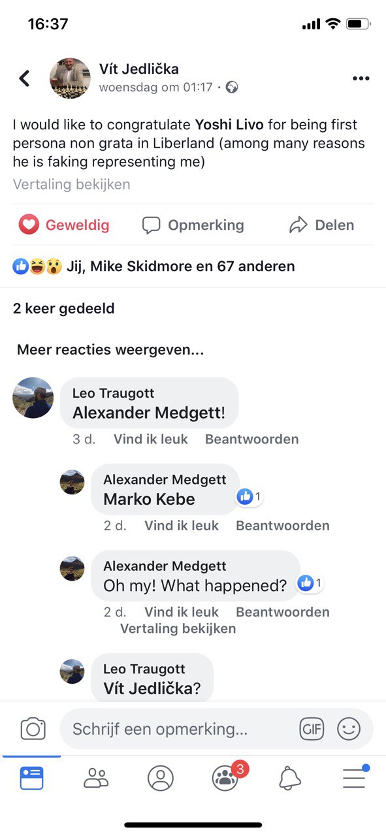The width and height of the screenshot is (386, 836).
Task: Like Leo Traugott's Alexander Medgett comment
Action: [x=150, y=440]
